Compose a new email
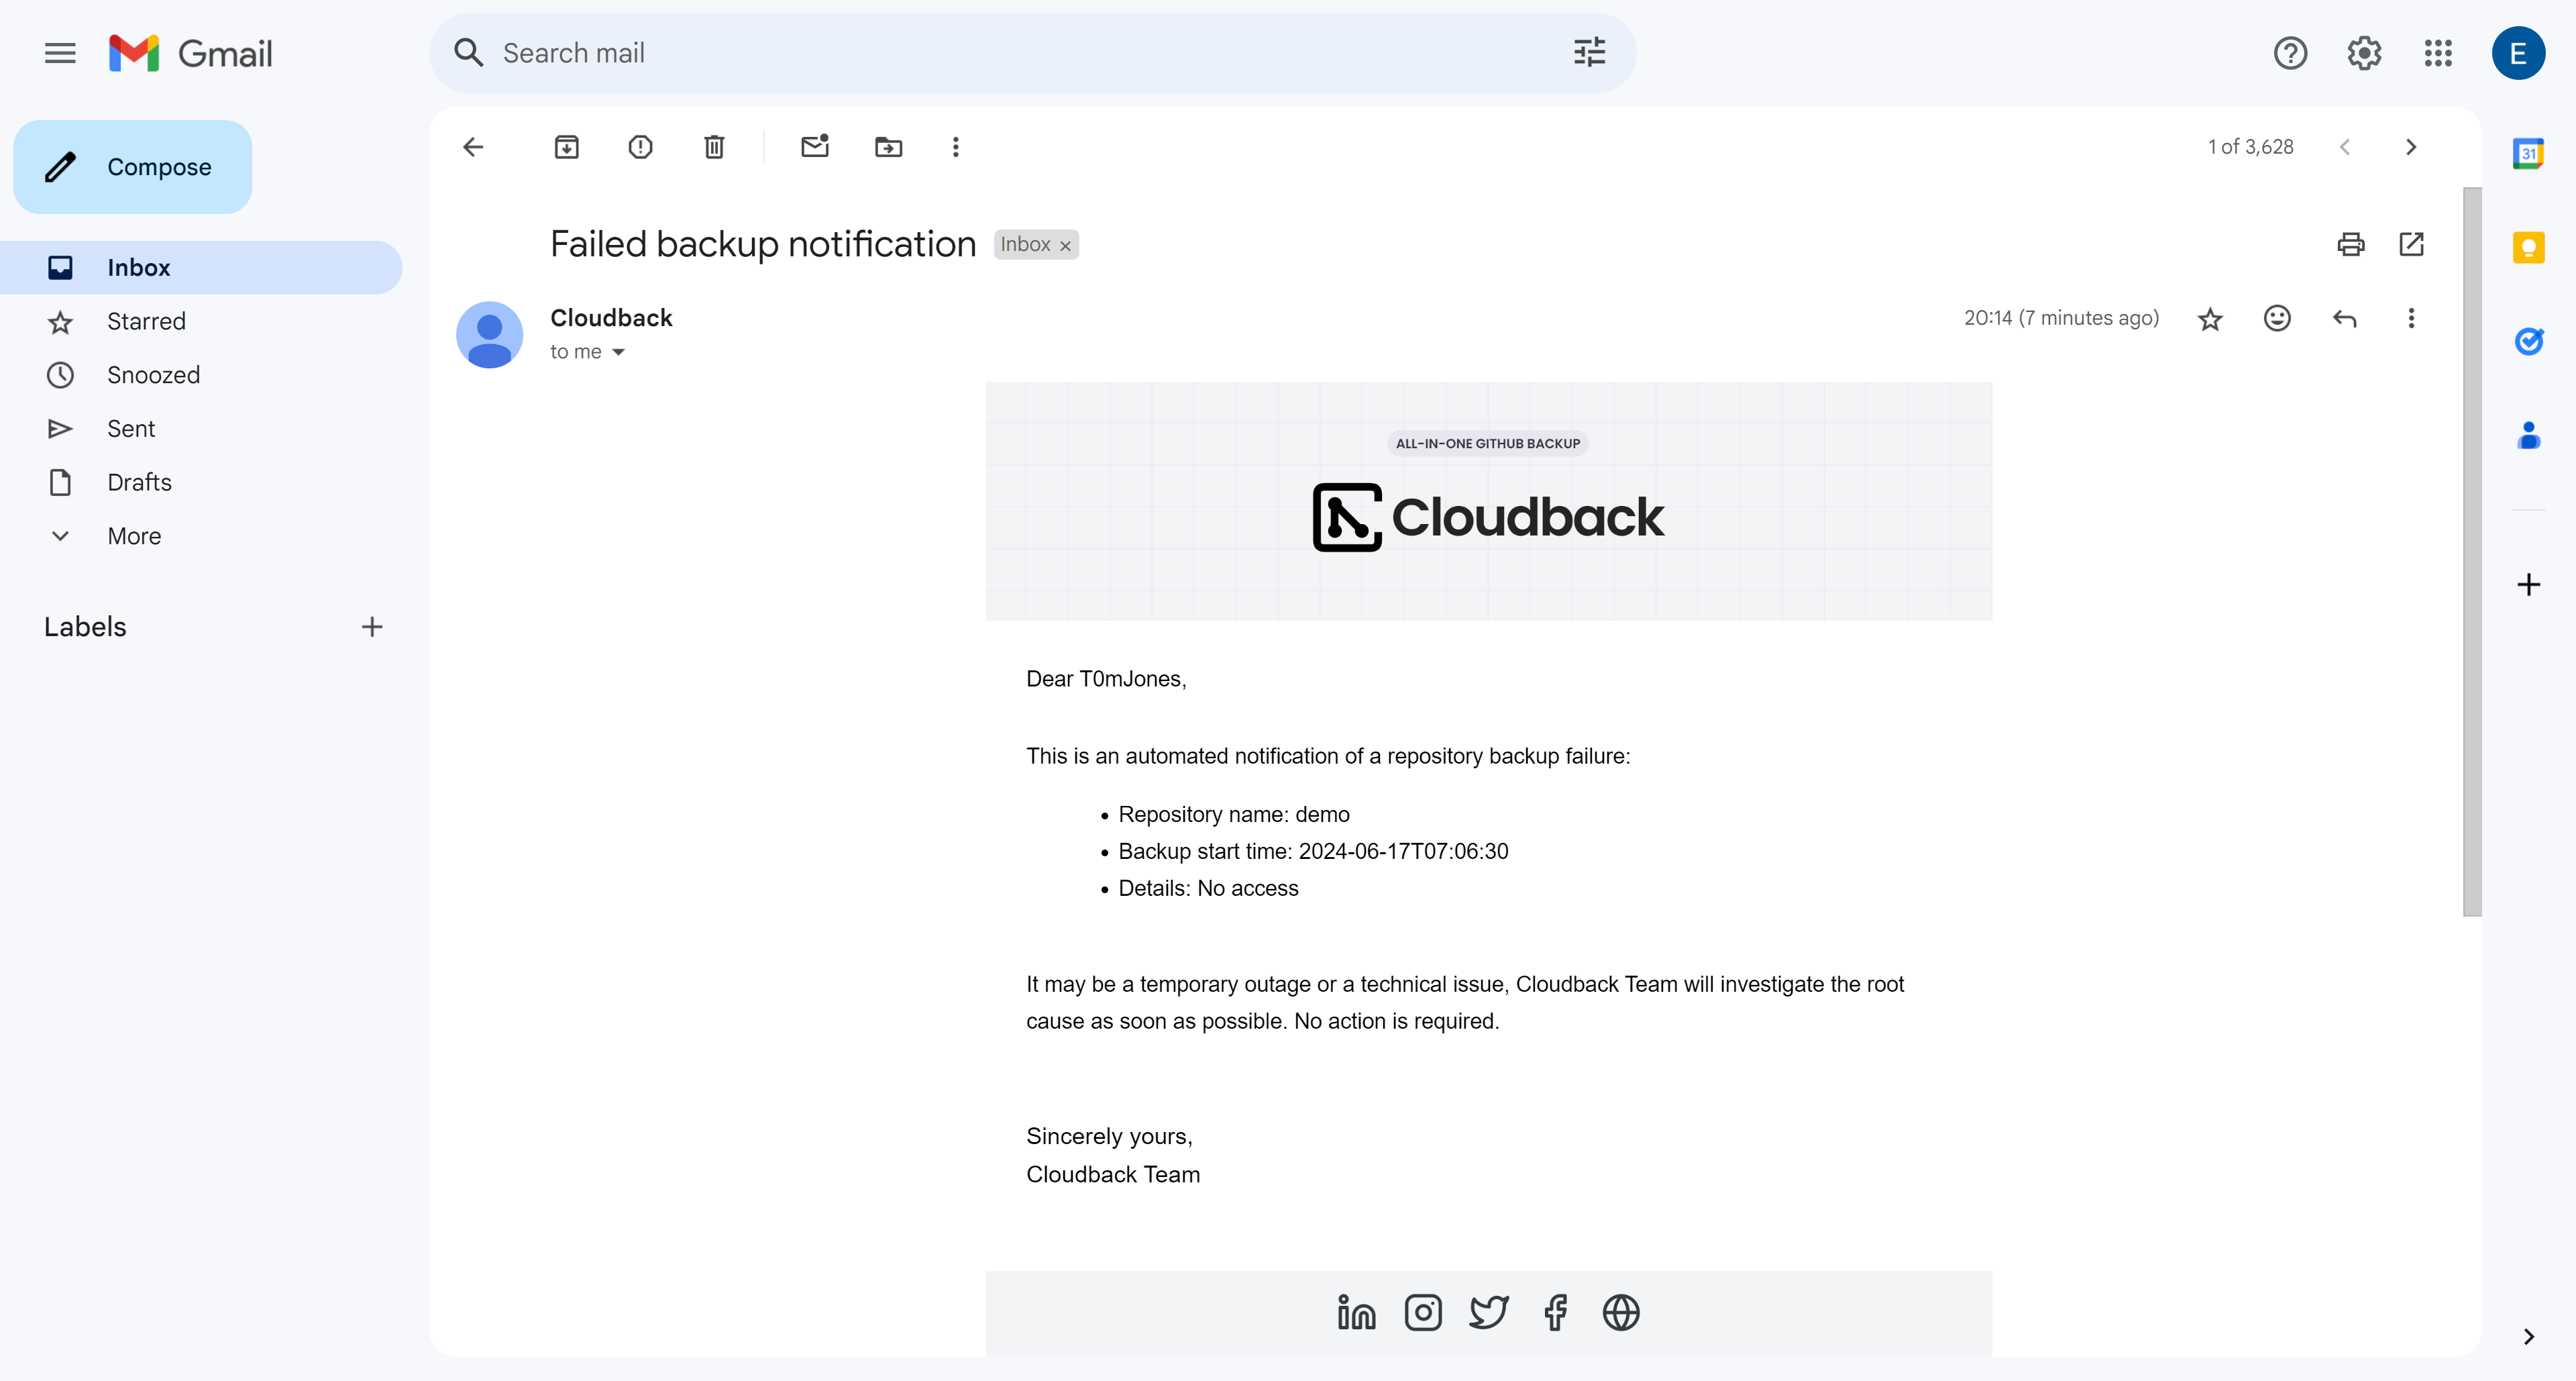 [x=133, y=167]
